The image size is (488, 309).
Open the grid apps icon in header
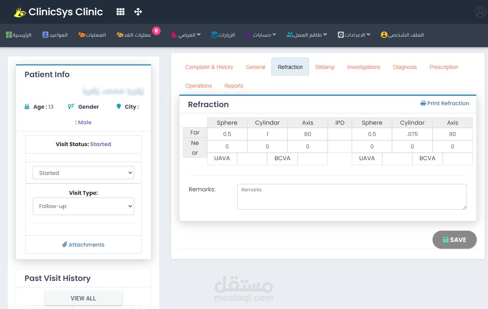pos(121,12)
